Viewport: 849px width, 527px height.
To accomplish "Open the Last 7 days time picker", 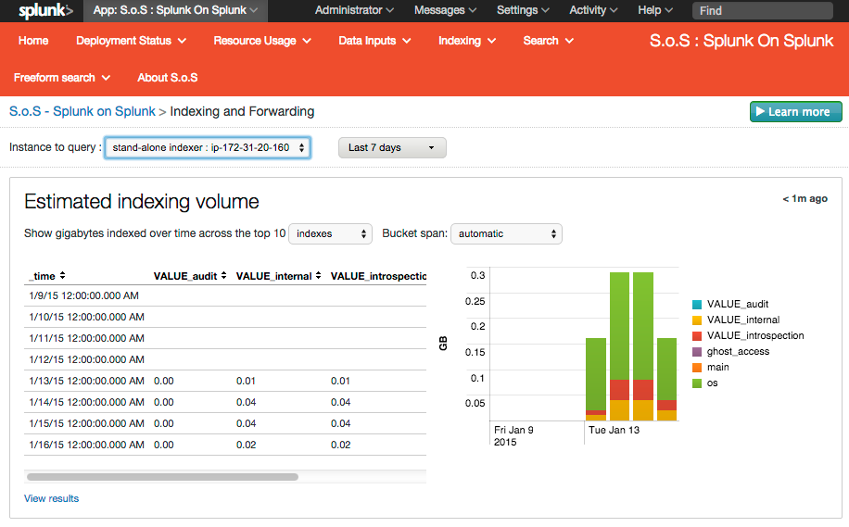I will pos(392,147).
